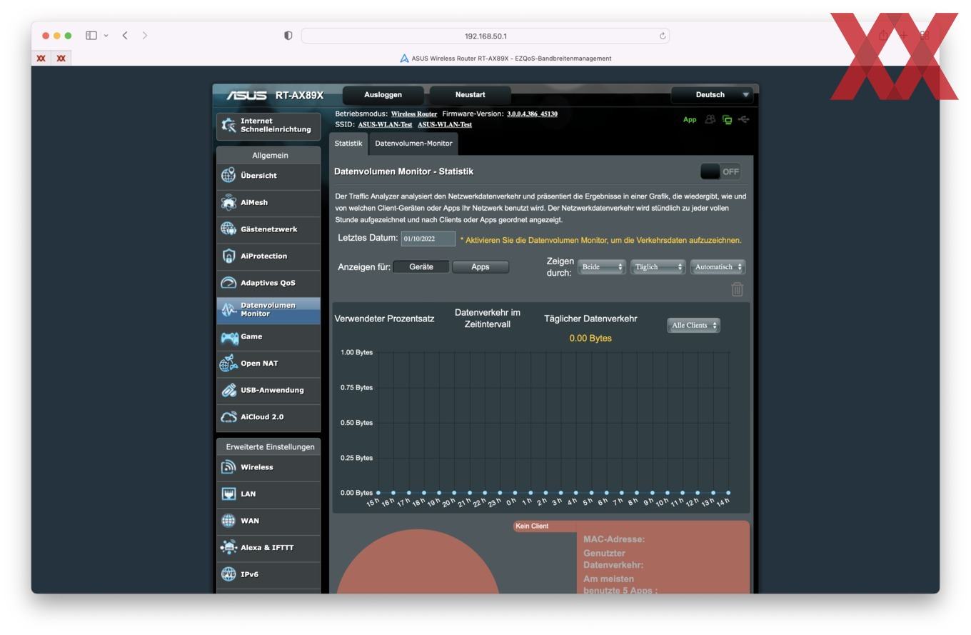Click the second XX bookmark favicon
Screen dimensions: 971x635
pos(61,59)
